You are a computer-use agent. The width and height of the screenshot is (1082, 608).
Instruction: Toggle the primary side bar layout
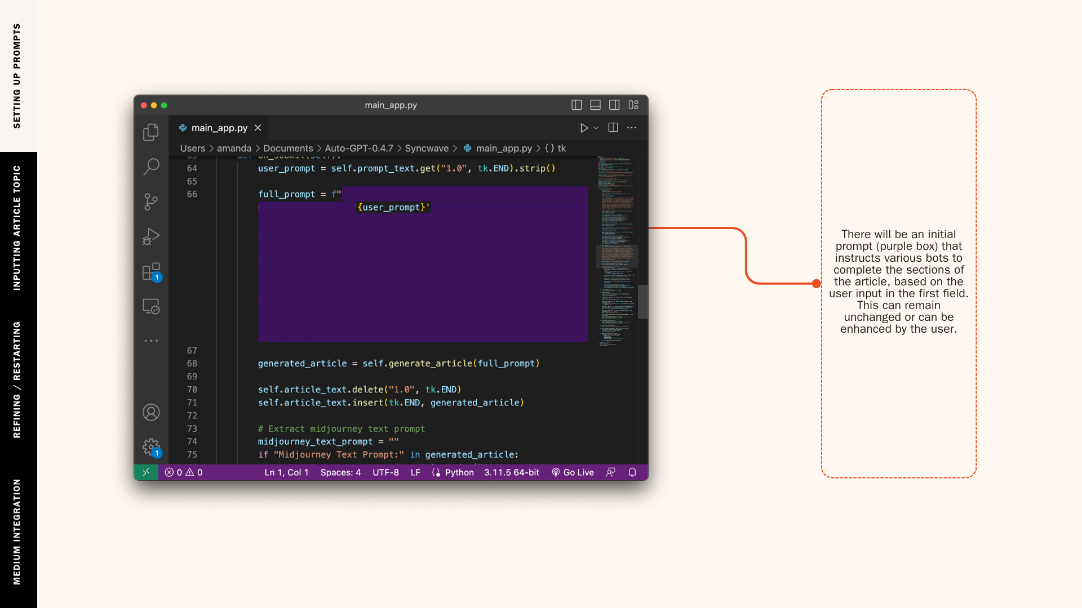tap(576, 105)
